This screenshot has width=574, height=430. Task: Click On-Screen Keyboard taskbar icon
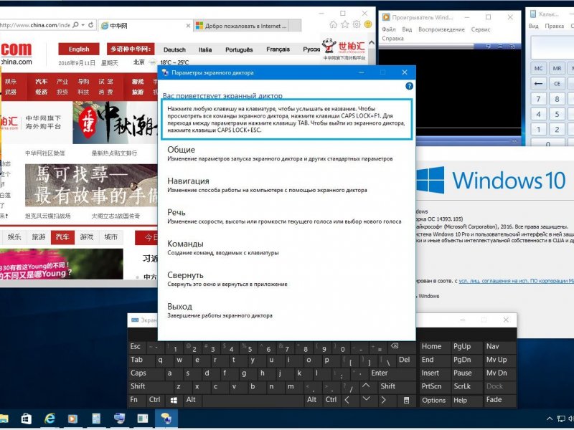(x=142, y=419)
